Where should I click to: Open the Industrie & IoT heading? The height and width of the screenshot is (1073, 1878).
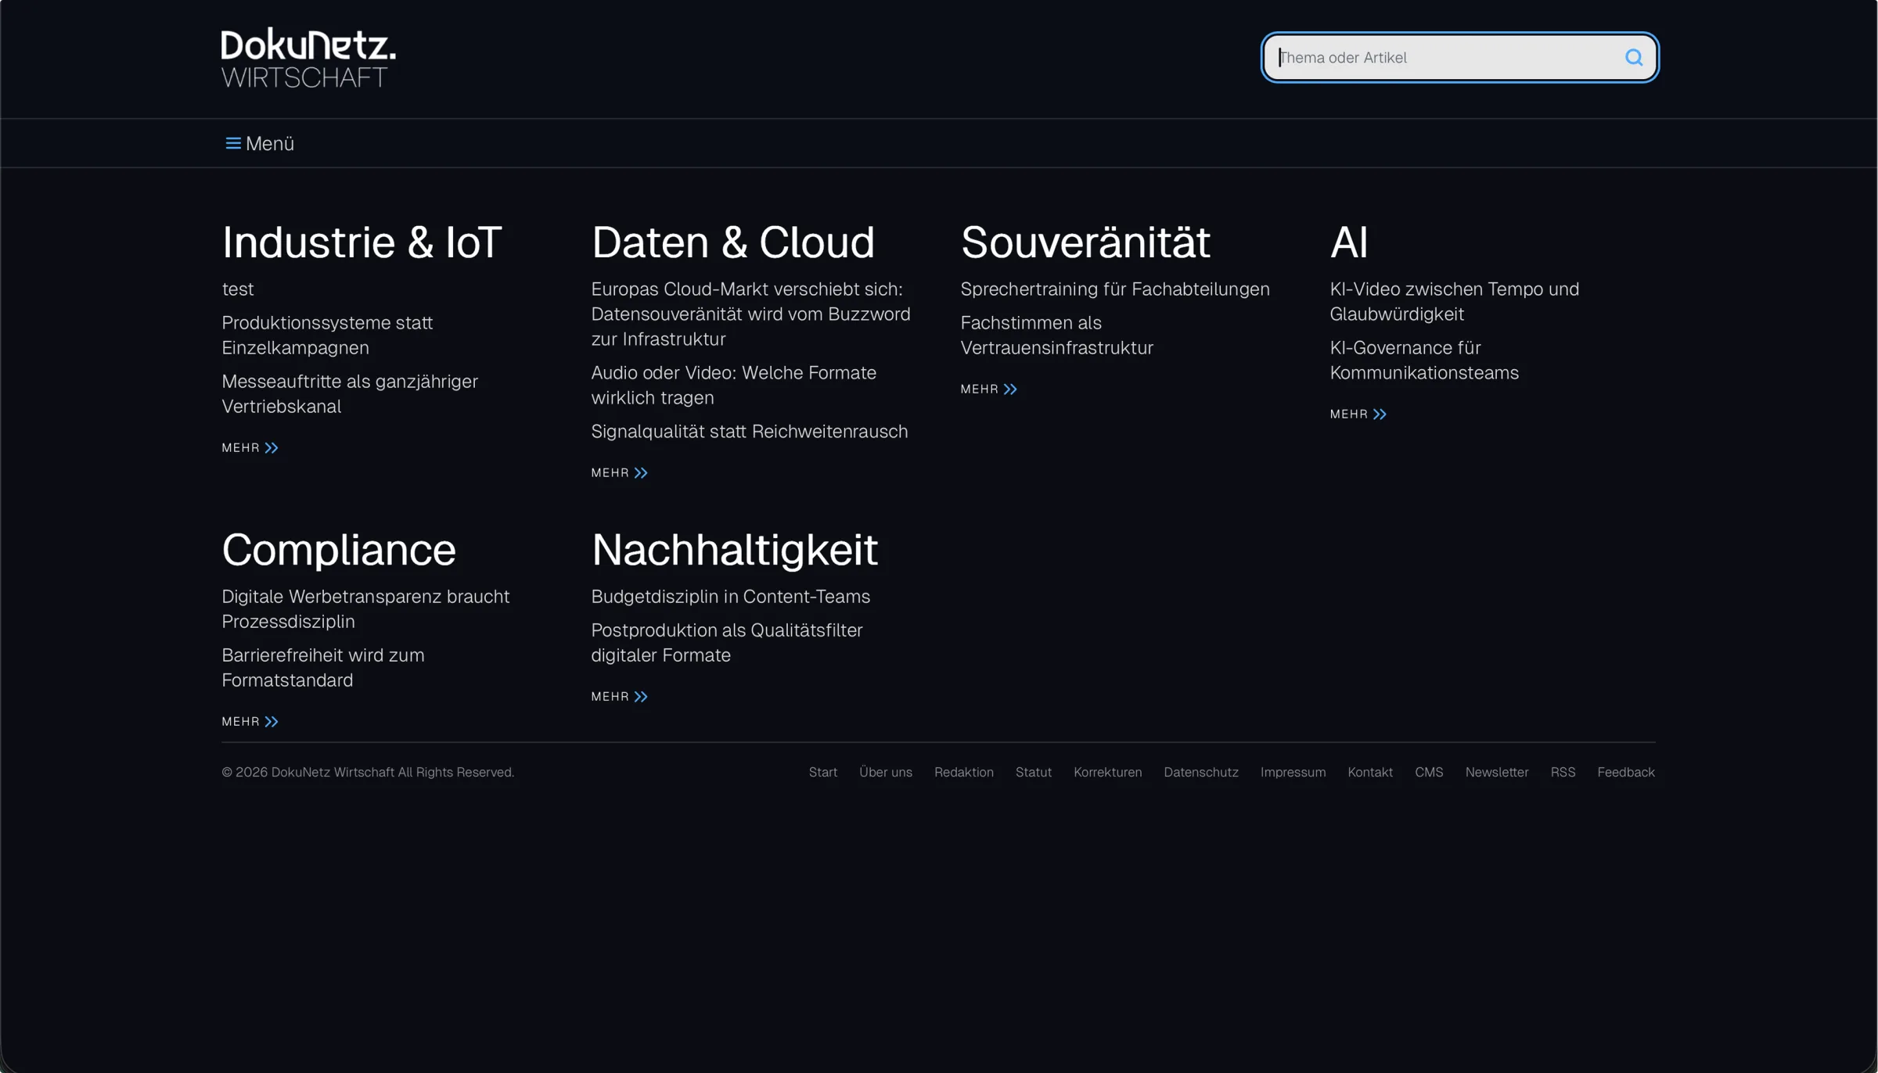point(362,242)
